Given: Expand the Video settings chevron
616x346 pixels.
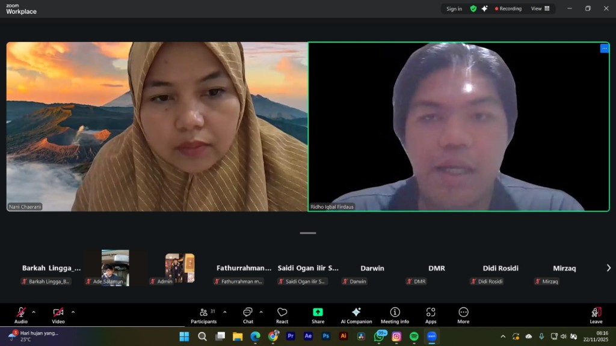Looking at the screenshot, I should (73, 312).
